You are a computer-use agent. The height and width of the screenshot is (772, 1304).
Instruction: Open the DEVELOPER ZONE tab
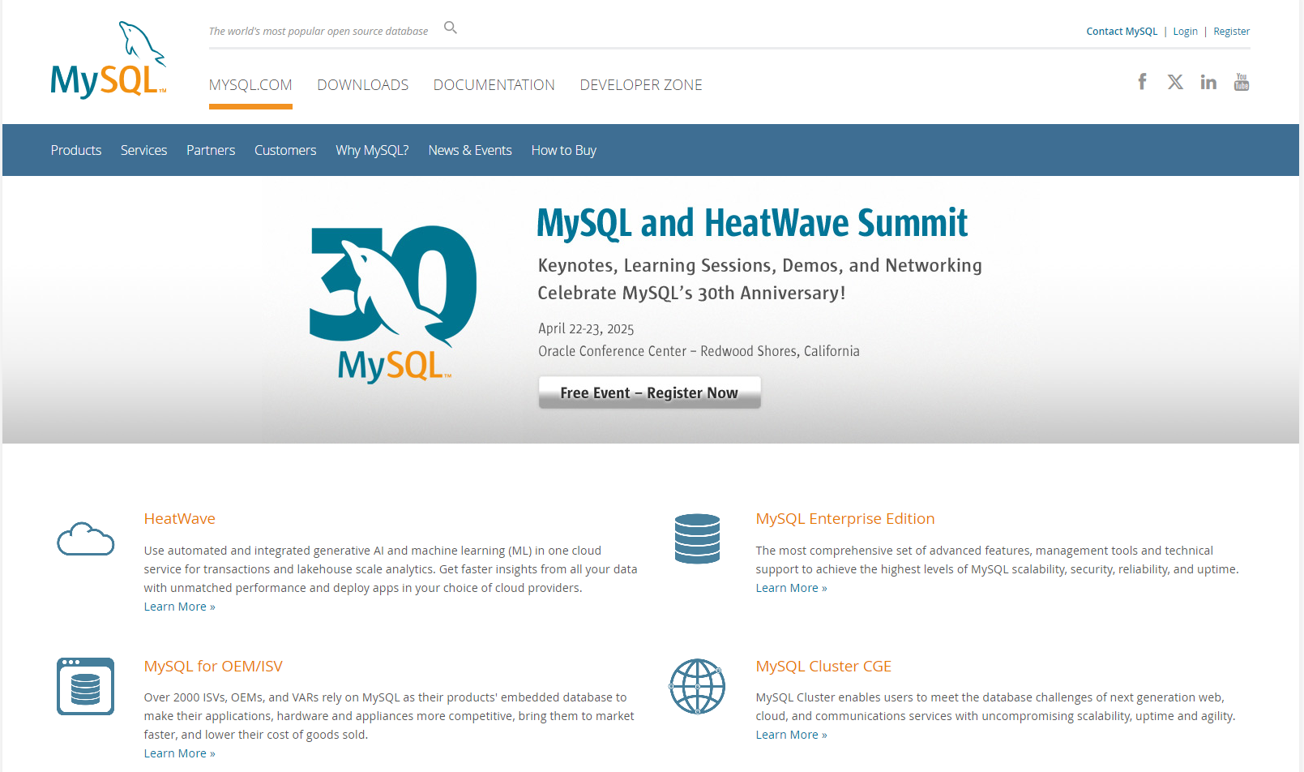(x=641, y=85)
